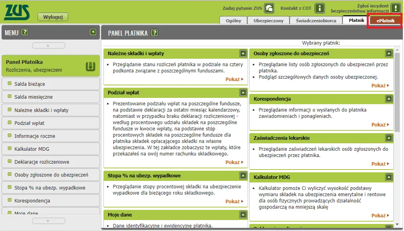Collapse the Zaświadczenia lekarskie panel

coord(389,137)
